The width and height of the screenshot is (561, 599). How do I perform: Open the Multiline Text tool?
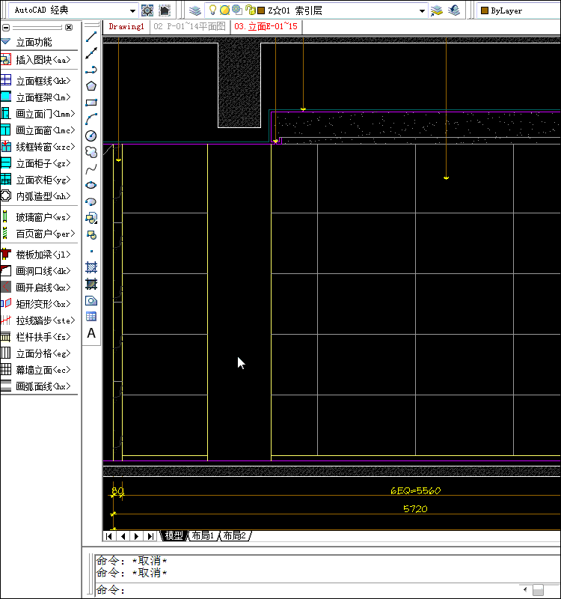(91, 333)
